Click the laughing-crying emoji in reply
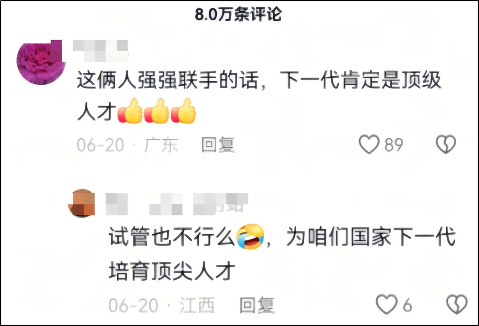 click(251, 237)
